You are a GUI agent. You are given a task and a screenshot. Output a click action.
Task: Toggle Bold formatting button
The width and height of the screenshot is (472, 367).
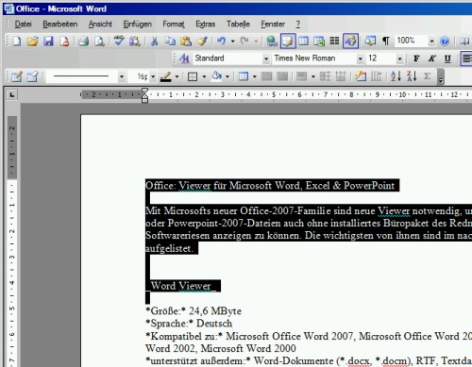coord(416,58)
